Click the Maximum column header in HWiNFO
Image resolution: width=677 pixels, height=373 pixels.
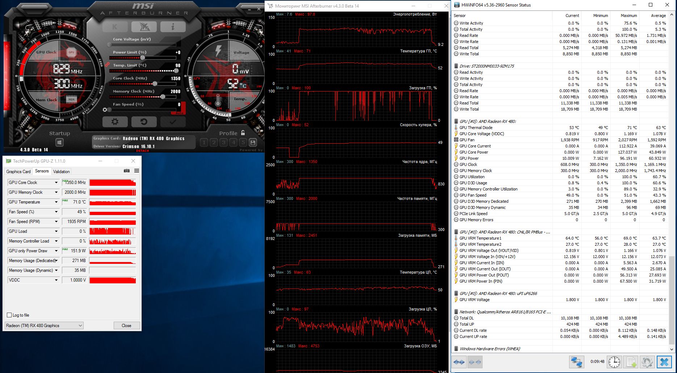(625, 16)
